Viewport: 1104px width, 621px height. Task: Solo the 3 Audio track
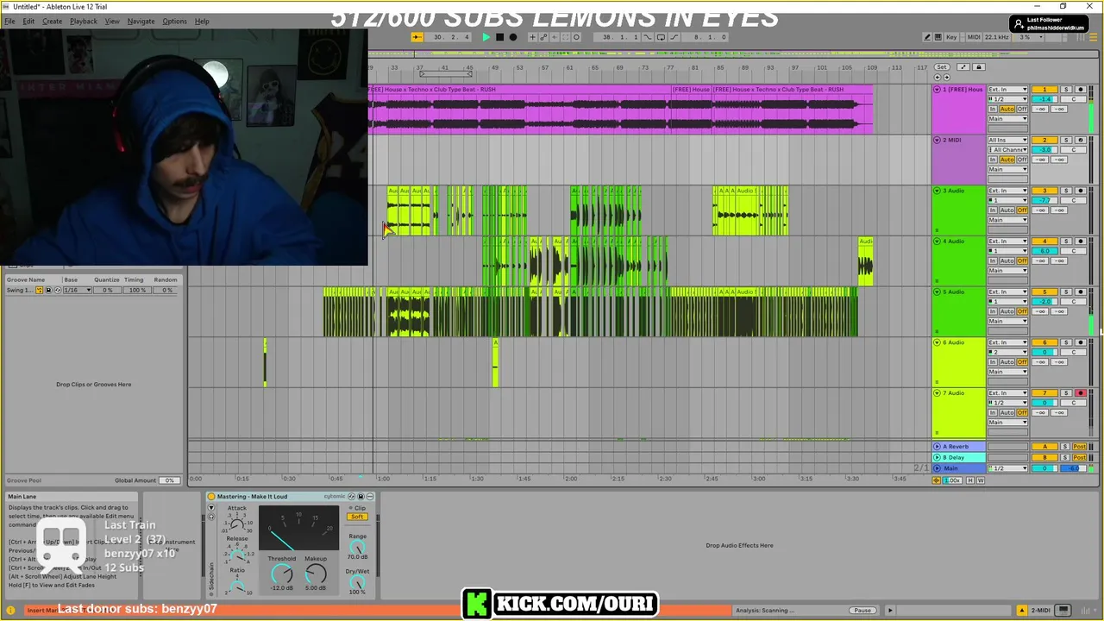tap(1066, 191)
